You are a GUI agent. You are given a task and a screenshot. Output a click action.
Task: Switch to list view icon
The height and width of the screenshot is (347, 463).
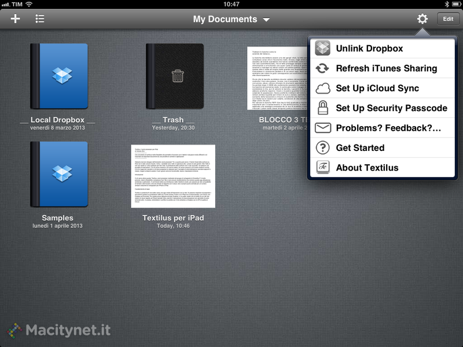[x=40, y=19]
